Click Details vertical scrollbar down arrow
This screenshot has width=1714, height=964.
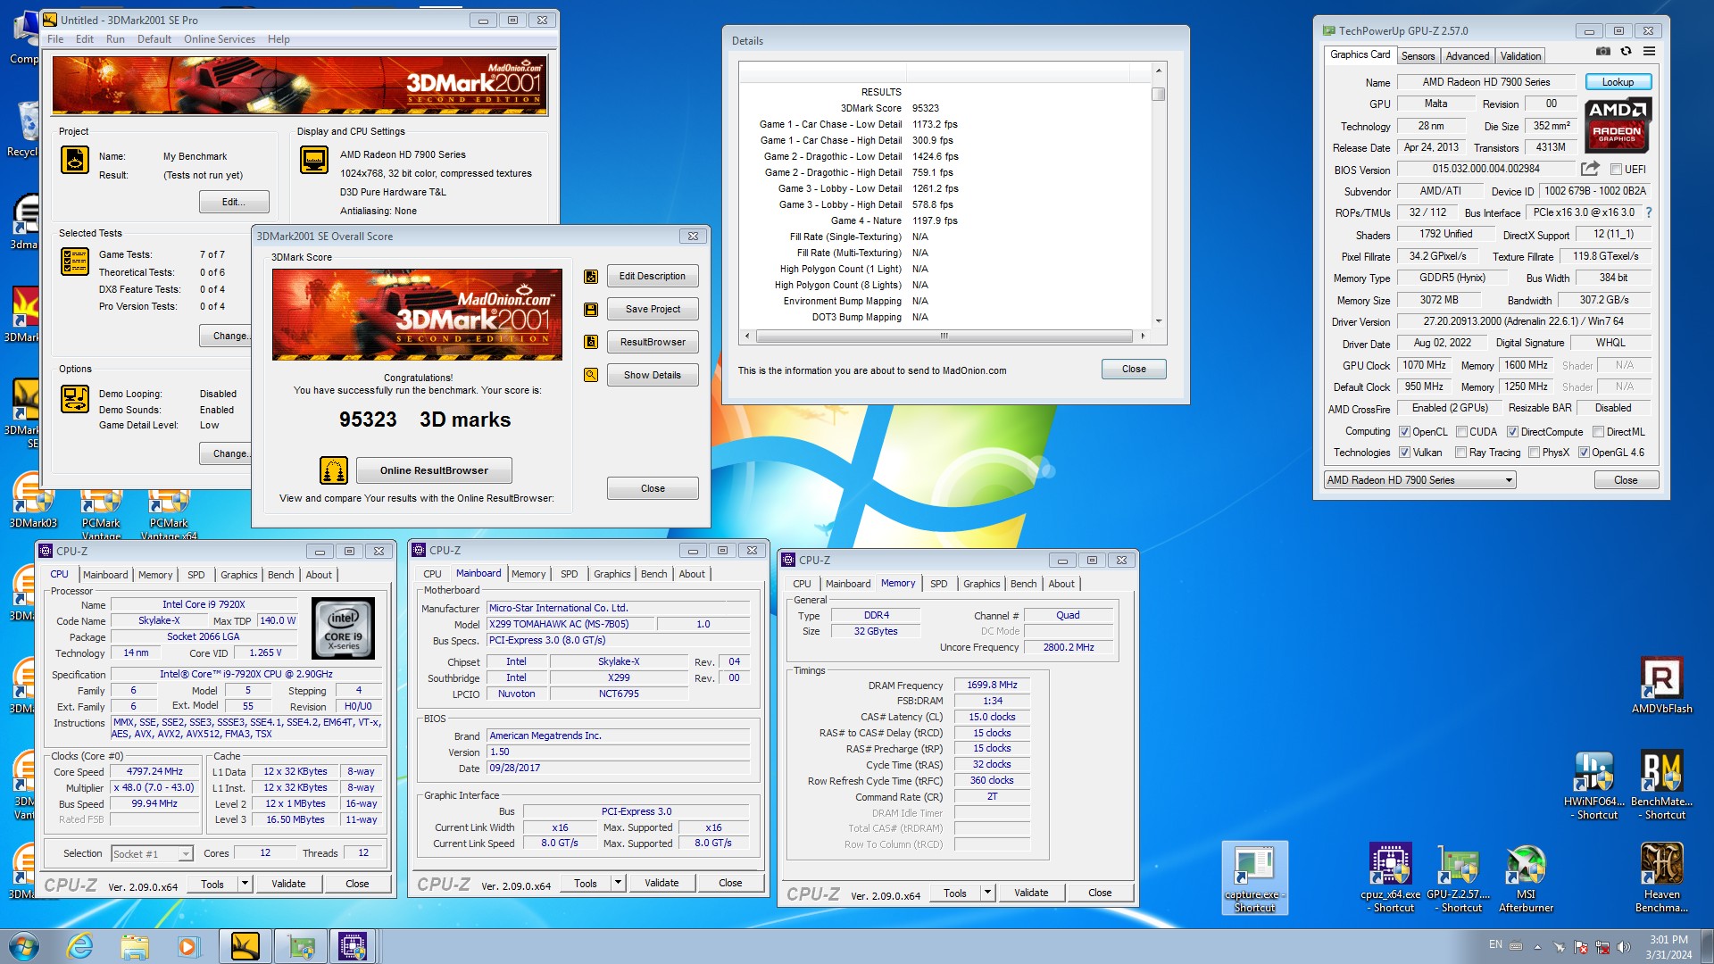coord(1159,321)
